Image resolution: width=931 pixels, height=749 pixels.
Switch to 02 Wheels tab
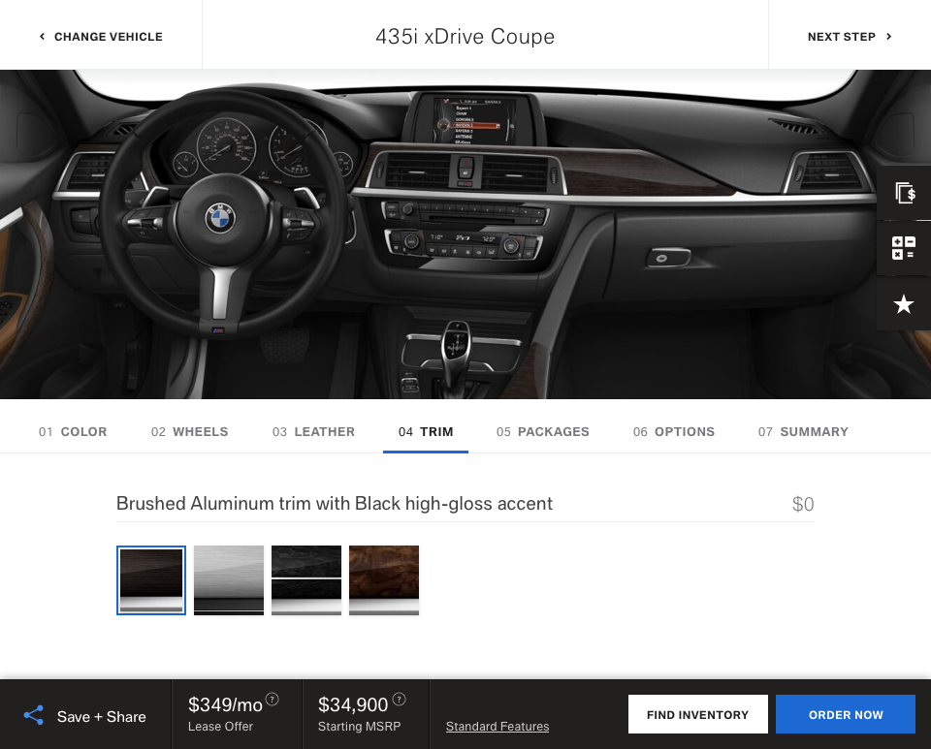coord(189,432)
